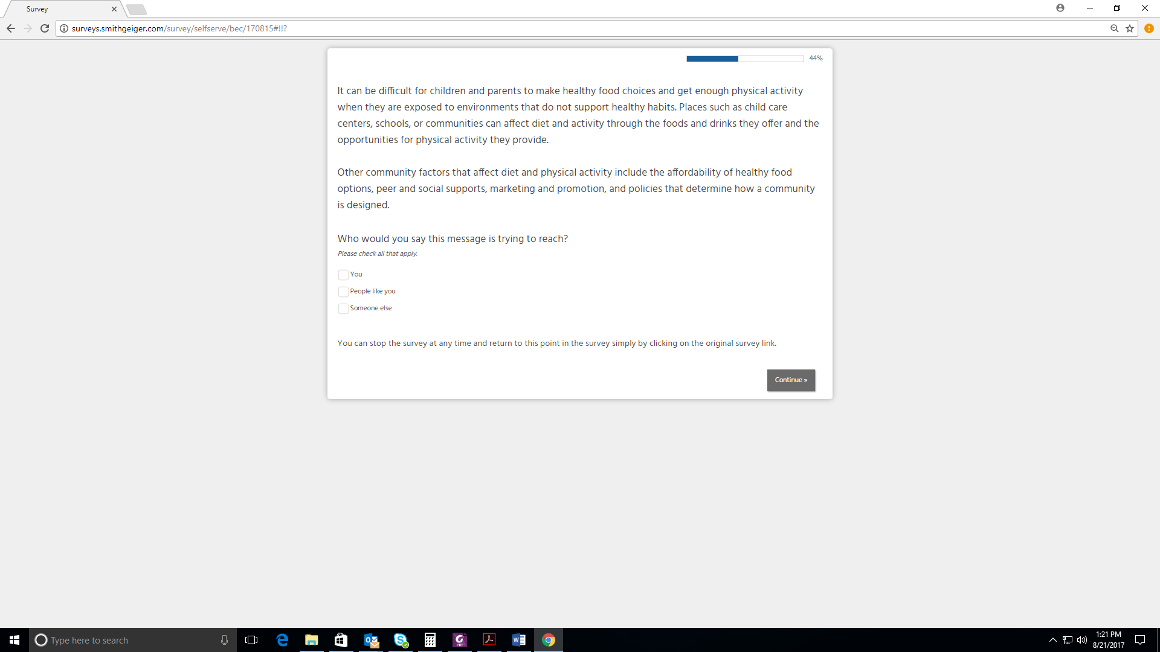Open Windows Start menu
The height and width of the screenshot is (652, 1160).
pos(14,640)
